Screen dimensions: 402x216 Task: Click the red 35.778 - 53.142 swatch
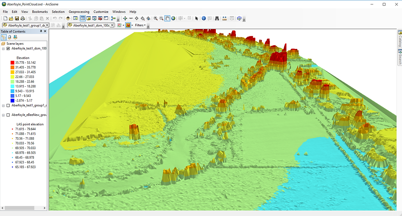[12, 62]
